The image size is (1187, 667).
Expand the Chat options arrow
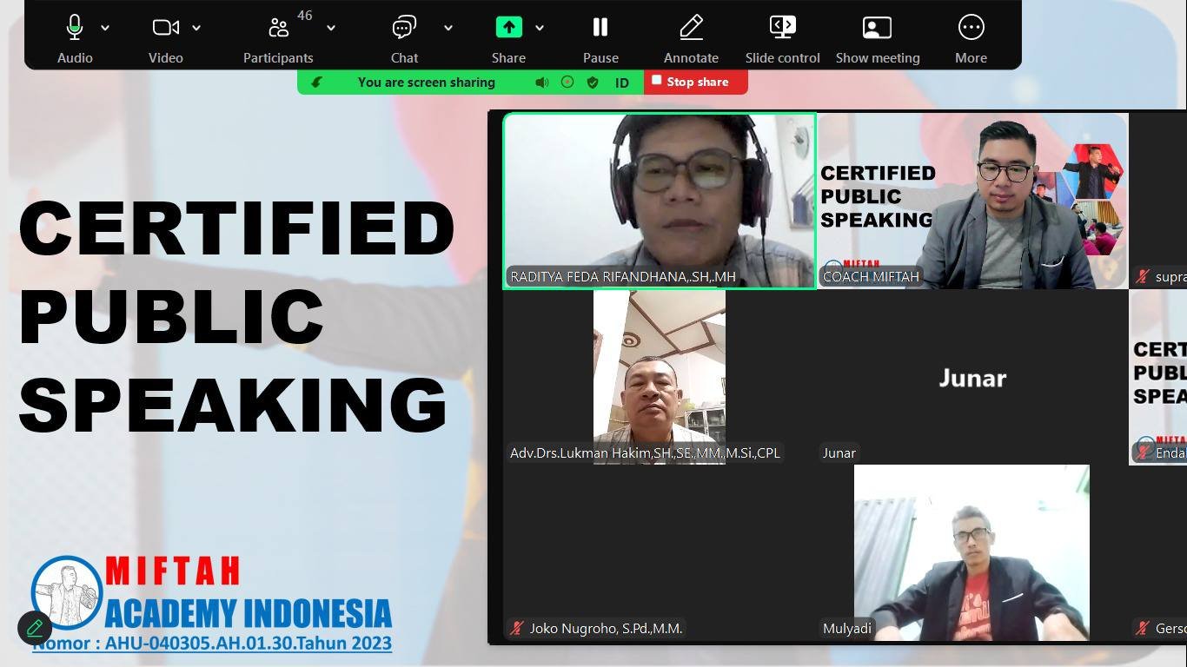pyautogui.click(x=448, y=28)
